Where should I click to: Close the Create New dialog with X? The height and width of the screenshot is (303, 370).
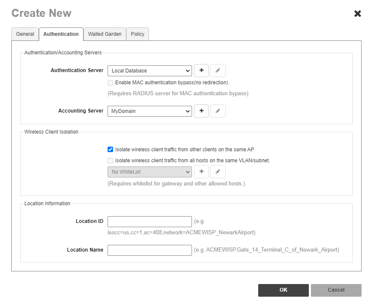[x=357, y=13]
